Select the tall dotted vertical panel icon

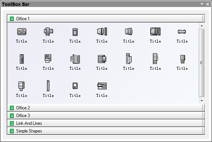[22, 59]
